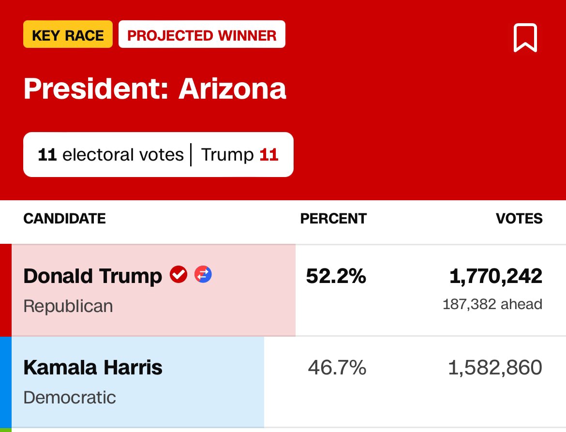Click Trump's 52.2% percentage
This screenshot has height=432, width=566.
point(336,276)
